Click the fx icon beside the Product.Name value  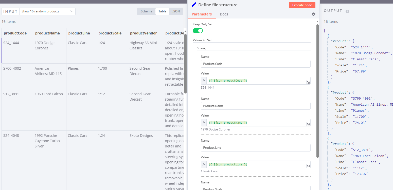pos(204,122)
